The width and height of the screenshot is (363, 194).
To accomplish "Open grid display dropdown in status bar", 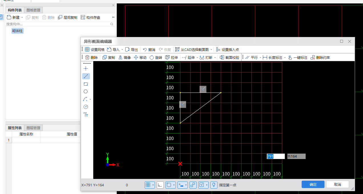I will coord(153,185).
